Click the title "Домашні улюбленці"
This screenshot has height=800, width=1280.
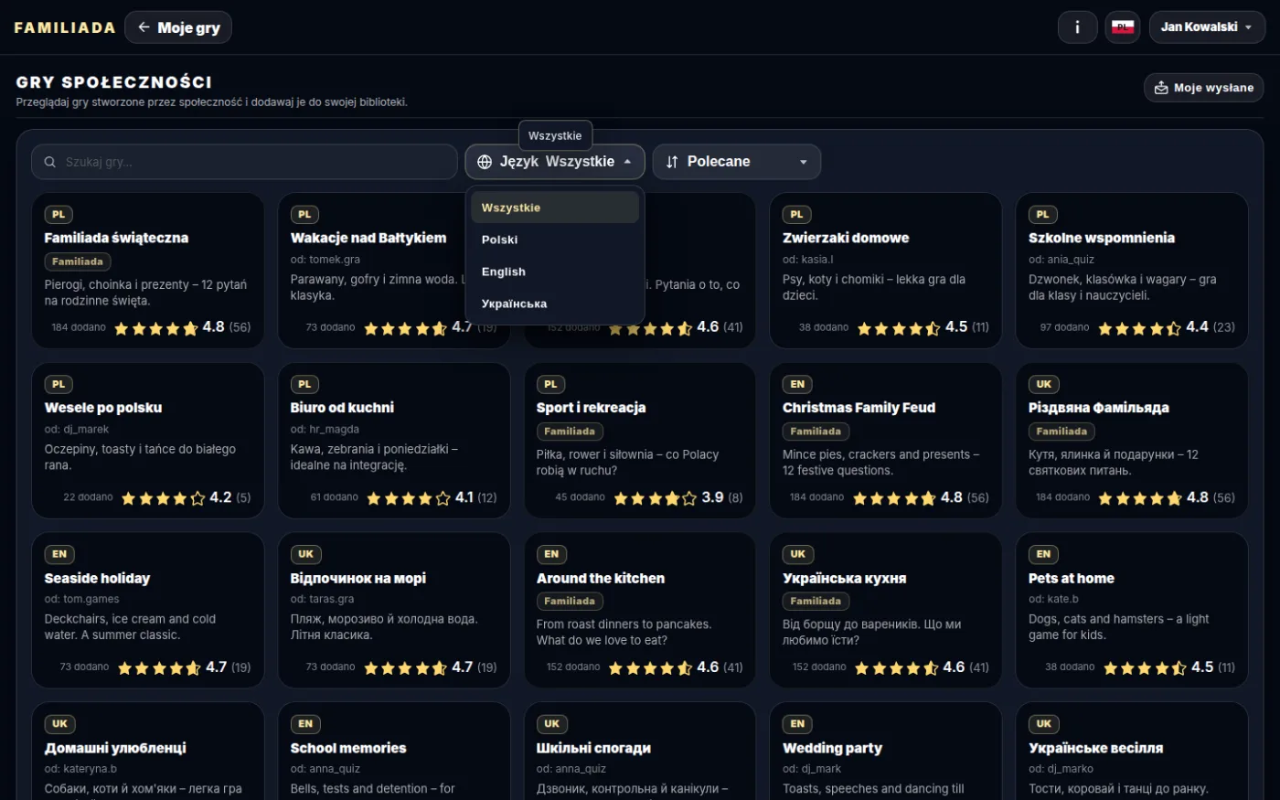pyautogui.click(x=115, y=748)
